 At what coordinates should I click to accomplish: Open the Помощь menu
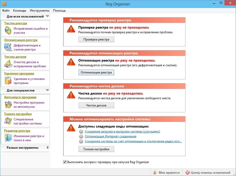coord(59,11)
